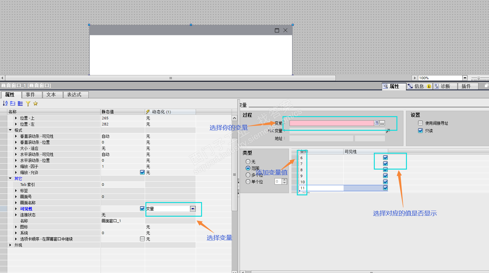Click the blue folder group icon beside sort
Image resolution: width=489 pixels, height=273 pixels.
[13, 103]
